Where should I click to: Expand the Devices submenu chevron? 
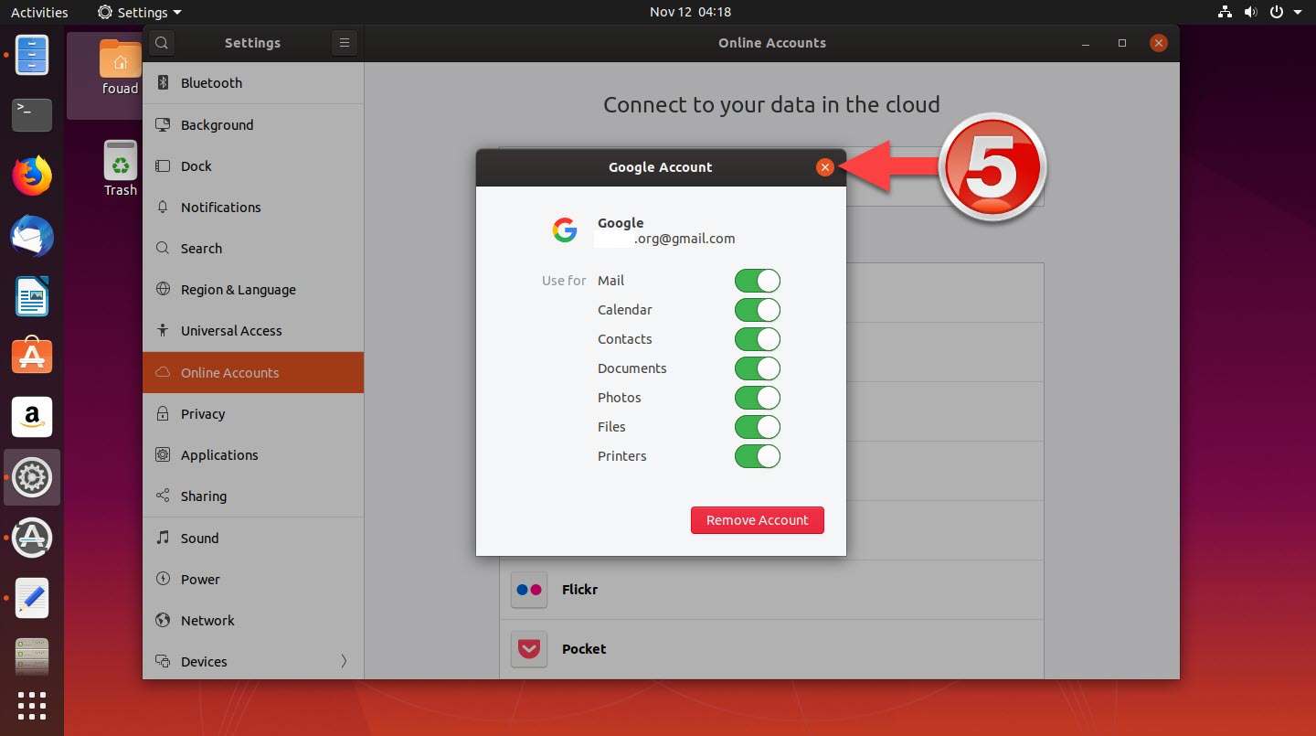pyautogui.click(x=344, y=661)
